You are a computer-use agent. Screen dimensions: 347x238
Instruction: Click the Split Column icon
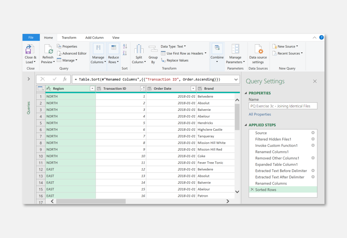[x=139, y=49]
